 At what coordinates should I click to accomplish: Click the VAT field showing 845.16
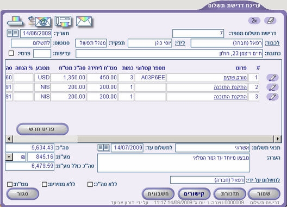[x=41, y=157]
